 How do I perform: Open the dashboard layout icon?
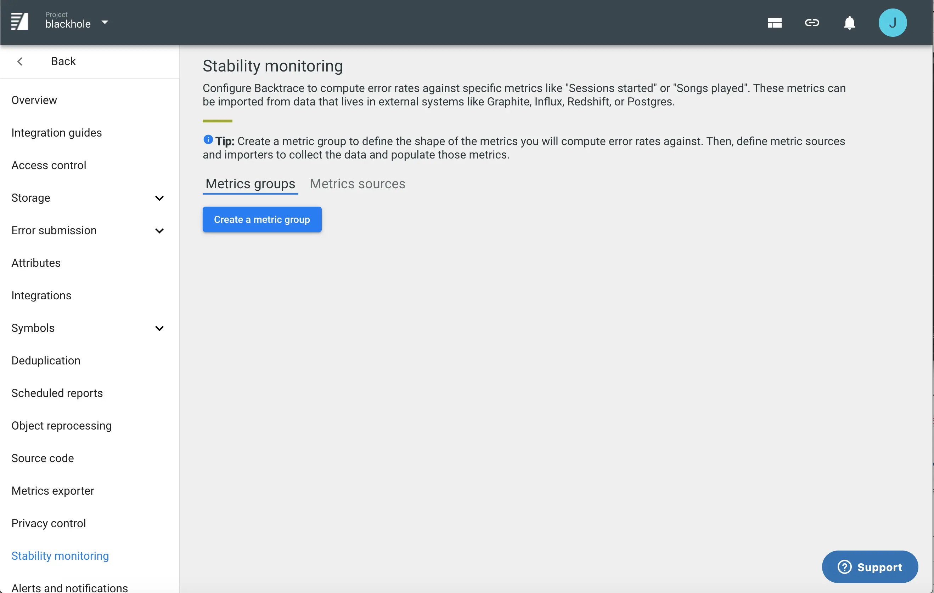coord(774,23)
